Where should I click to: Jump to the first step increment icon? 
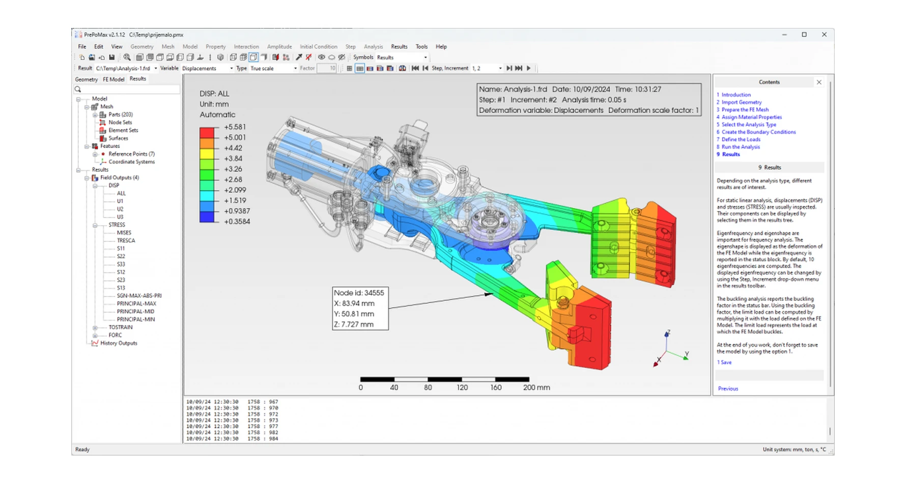point(415,68)
